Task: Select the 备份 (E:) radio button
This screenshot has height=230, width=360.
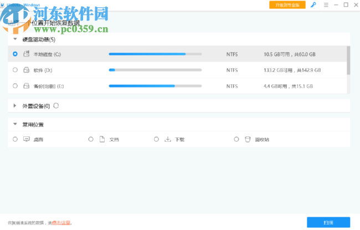Action: (15, 86)
